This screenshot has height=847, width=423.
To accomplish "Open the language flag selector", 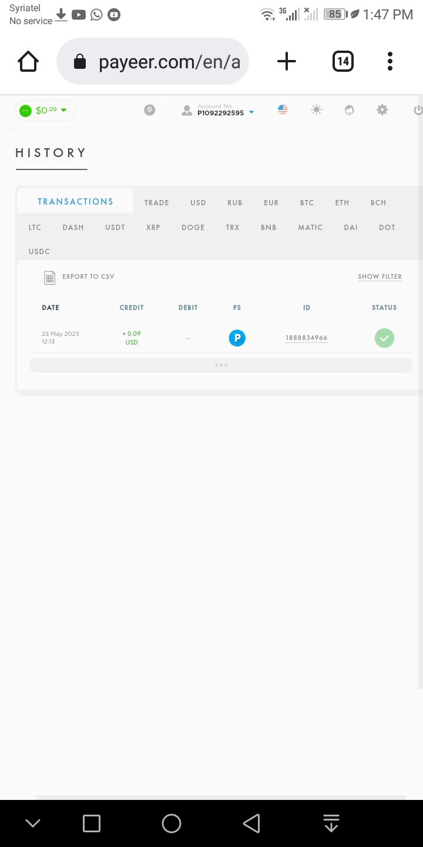I will click(283, 109).
